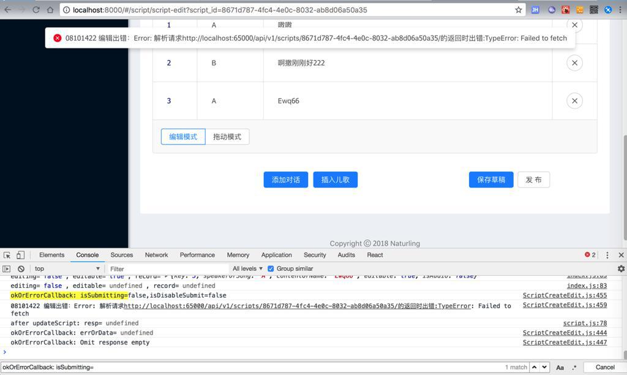Open the Security tab
Screen dimensions: 627x375
click(315, 255)
